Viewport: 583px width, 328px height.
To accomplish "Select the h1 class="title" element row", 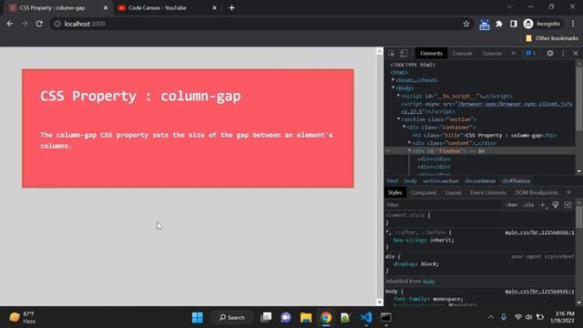I will [484, 136].
